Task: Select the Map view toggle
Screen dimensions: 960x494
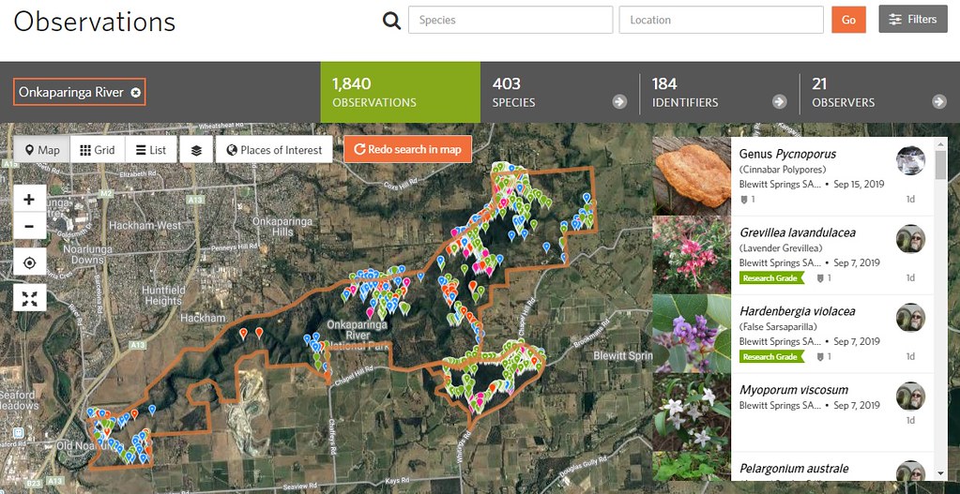Action: point(42,150)
